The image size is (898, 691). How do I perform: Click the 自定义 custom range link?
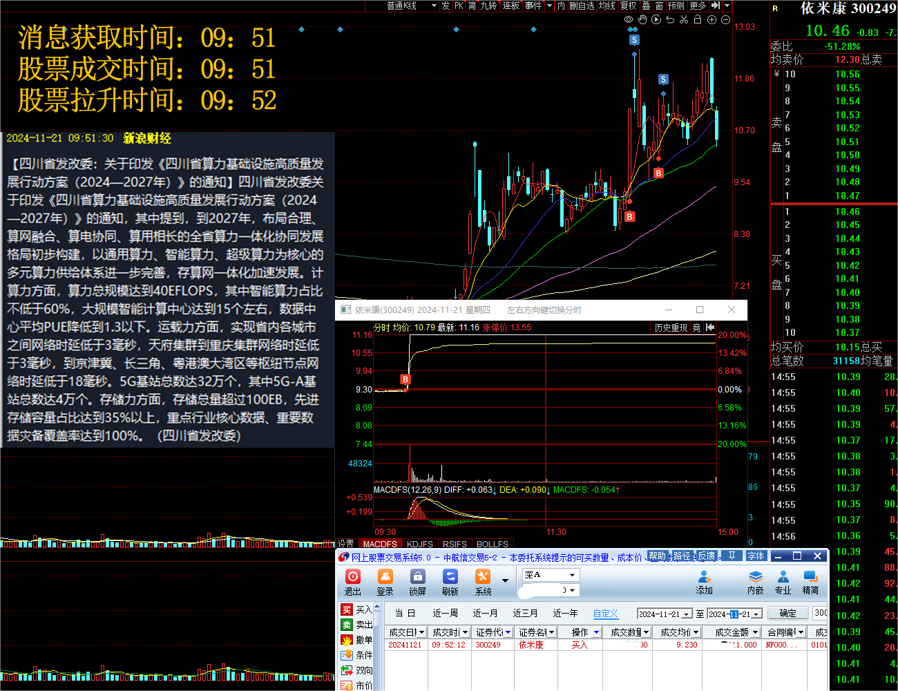[x=606, y=614]
